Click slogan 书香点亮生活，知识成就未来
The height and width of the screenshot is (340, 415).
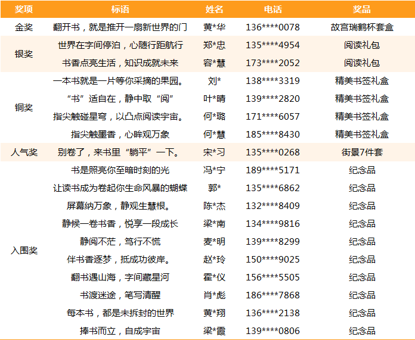coord(120,63)
